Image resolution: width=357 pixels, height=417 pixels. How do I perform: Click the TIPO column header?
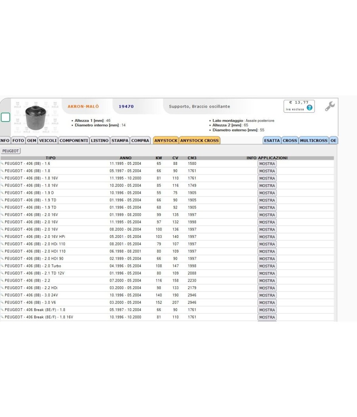click(50, 158)
